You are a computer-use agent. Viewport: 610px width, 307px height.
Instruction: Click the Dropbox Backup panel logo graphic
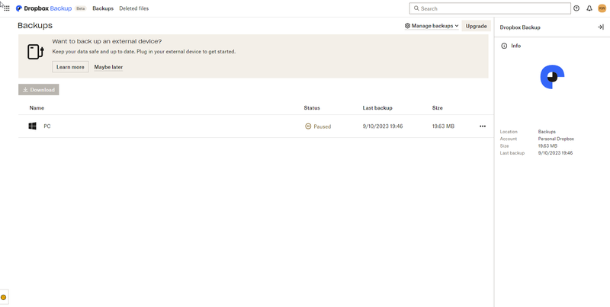coord(552,77)
